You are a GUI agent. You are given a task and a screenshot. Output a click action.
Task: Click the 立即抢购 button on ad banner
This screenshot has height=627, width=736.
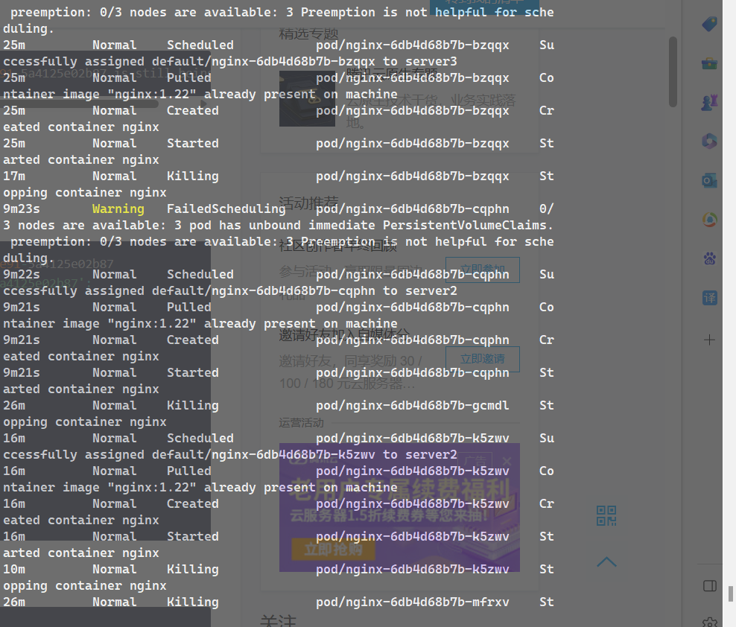333,549
